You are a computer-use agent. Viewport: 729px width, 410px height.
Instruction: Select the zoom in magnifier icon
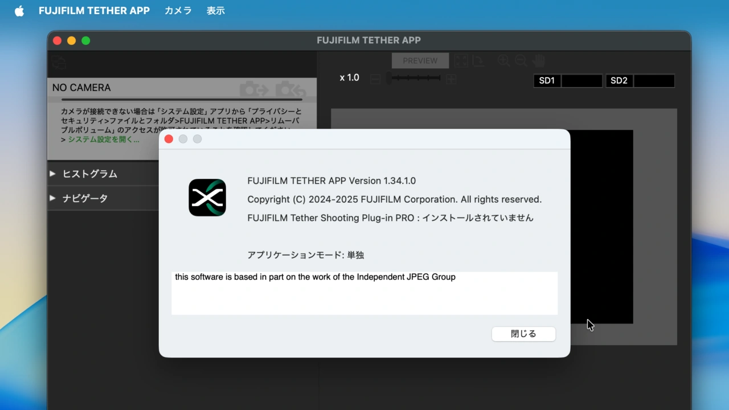[503, 60]
